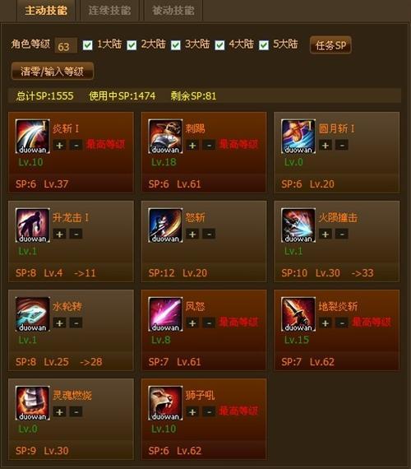The width and height of the screenshot is (411, 469).
Task: Add a level to 灵魂燃烧
Action: pyautogui.click(x=59, y=412)
